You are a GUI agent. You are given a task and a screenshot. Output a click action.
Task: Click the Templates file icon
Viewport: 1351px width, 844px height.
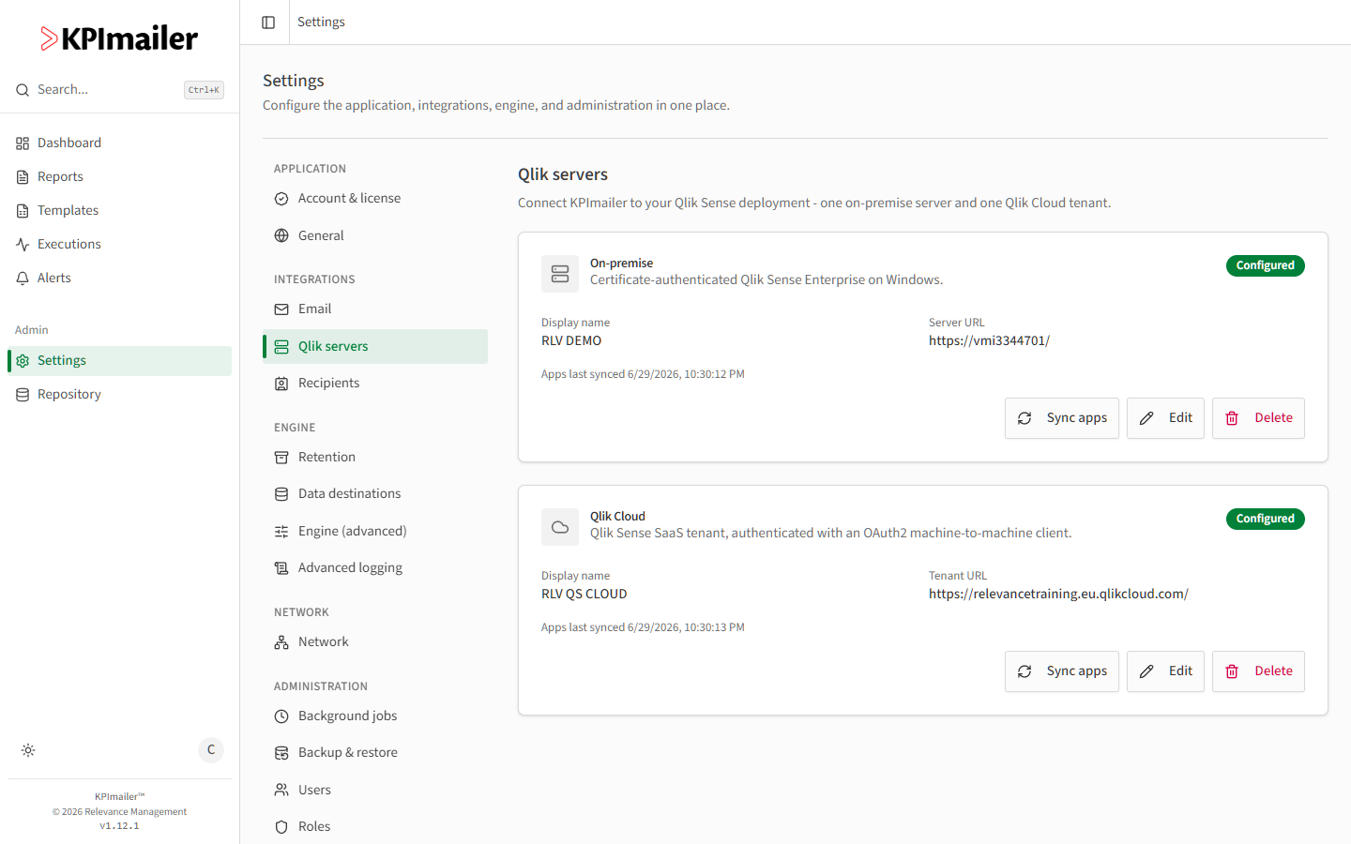[23, 211]
